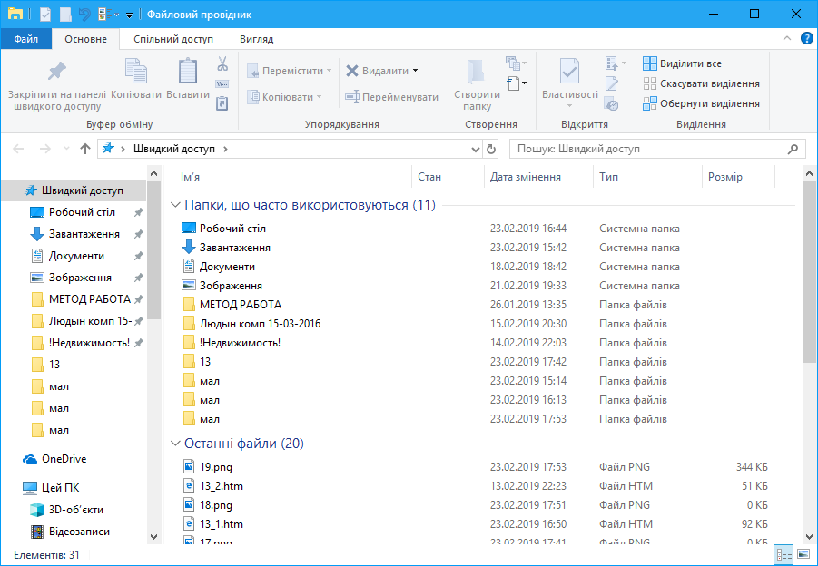Image resolution: width=818 pixels, height=566 pixels.
Task: Select Цей ПК in the navigation pane
Action: pyautogui.click(x=51, y=488)
